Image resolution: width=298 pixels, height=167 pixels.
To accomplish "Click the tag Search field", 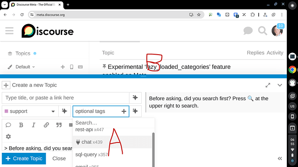I will (x=114, y=123).
